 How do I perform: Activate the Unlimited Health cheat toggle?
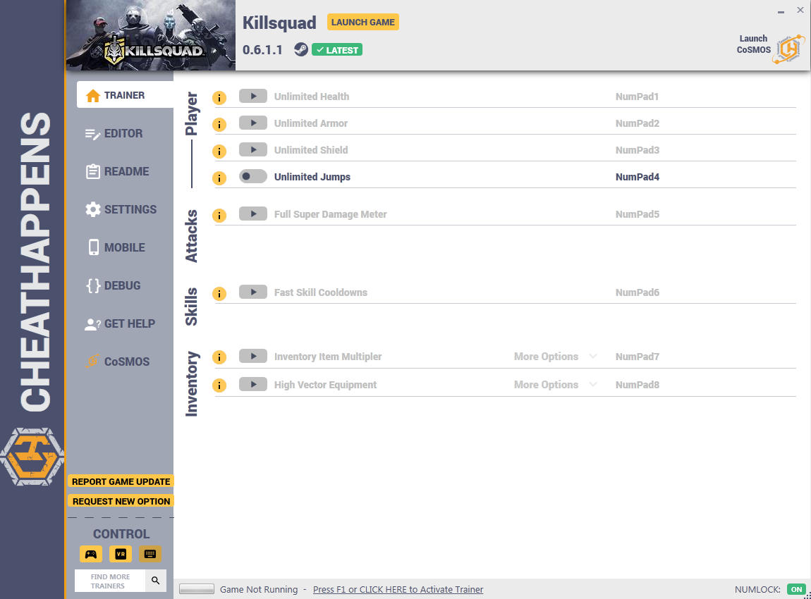coord(253,96)
